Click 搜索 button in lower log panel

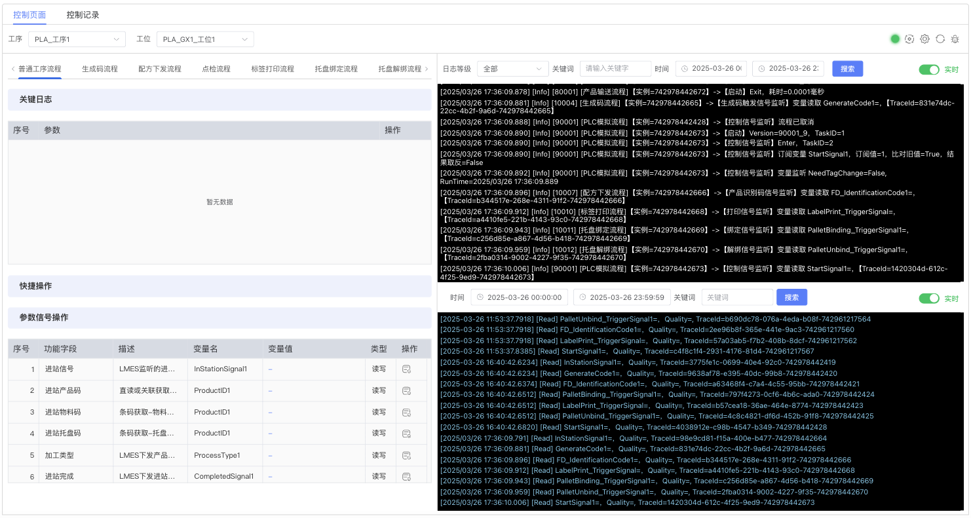791,297
